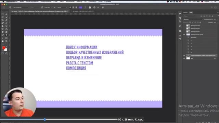The height and width of the screenshot is (123, 219).
Task: Select the Rectangular Marquee tool
Action: tap(3, 14)
